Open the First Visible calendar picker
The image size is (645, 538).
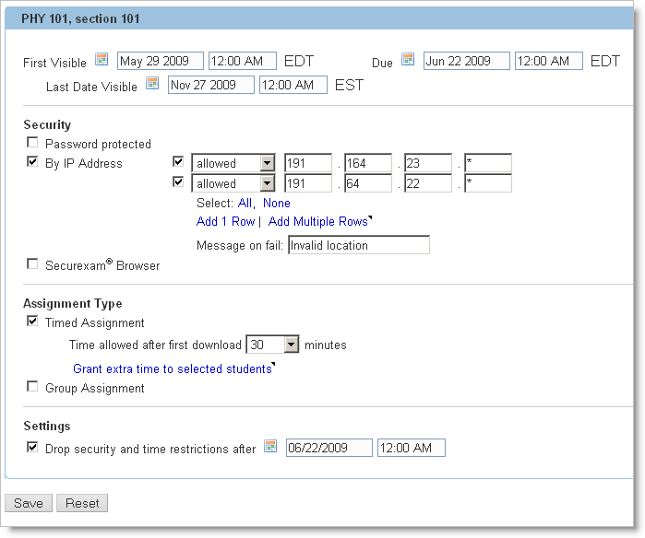pos(102,61)
